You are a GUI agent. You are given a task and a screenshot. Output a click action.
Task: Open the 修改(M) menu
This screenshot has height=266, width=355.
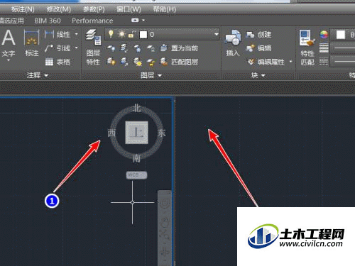(59, 9)
